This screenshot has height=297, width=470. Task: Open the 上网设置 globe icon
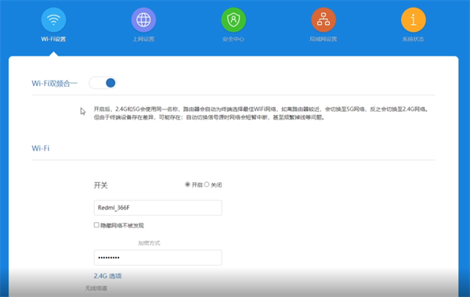click(143, 20)
